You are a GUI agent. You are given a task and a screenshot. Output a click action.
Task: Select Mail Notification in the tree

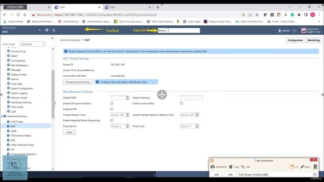click(x=19, y=65)
